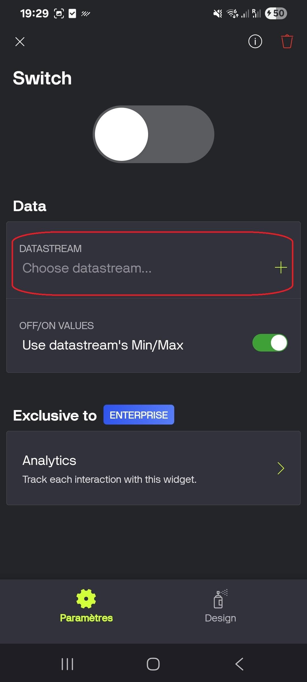This screenshot has width=307, height=682.
Task: Delete widget with red trash icon
Action: tap(287, 42)
